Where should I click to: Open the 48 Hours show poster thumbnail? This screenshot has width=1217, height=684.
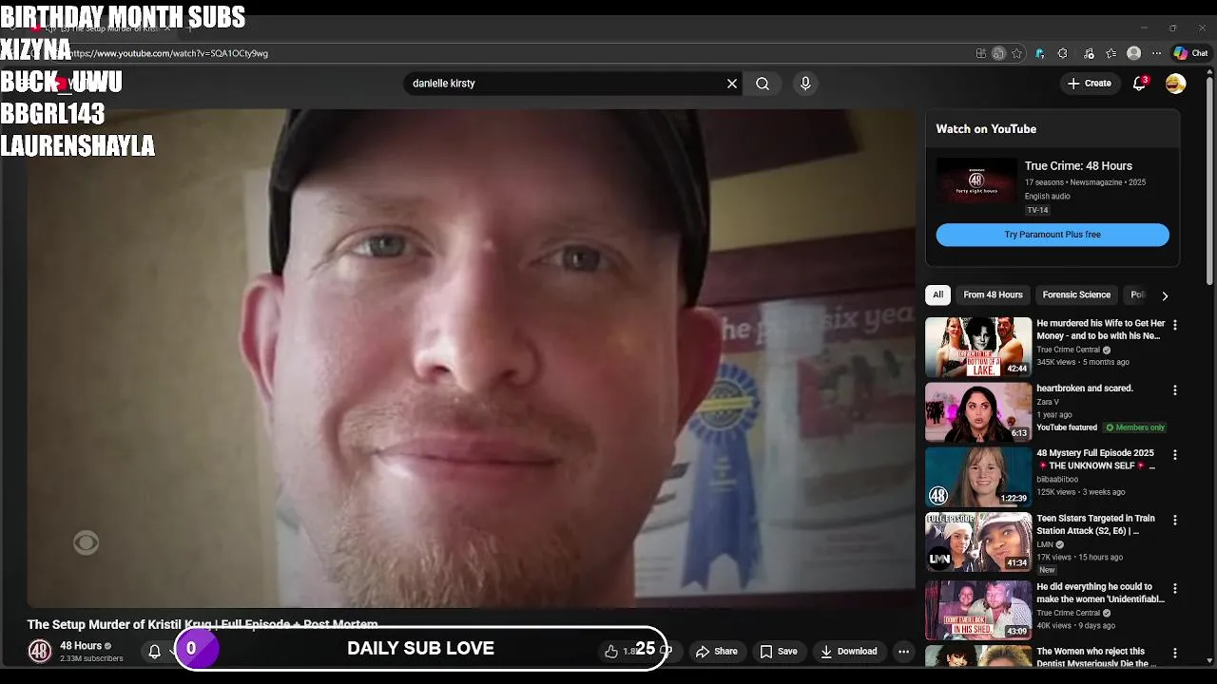(x=976, y=180)
